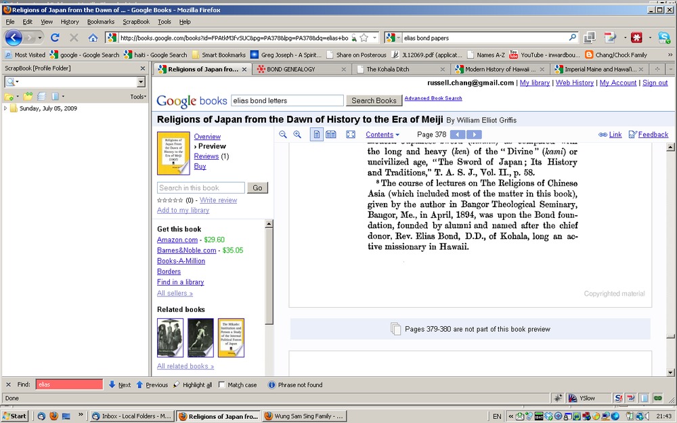
Task: Show more bookmarks with the overflow chevron
Action: [x=670, y=55]
